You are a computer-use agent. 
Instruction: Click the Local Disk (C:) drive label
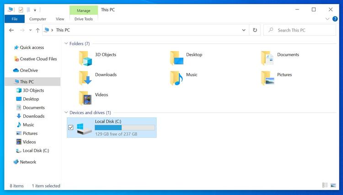108,121
